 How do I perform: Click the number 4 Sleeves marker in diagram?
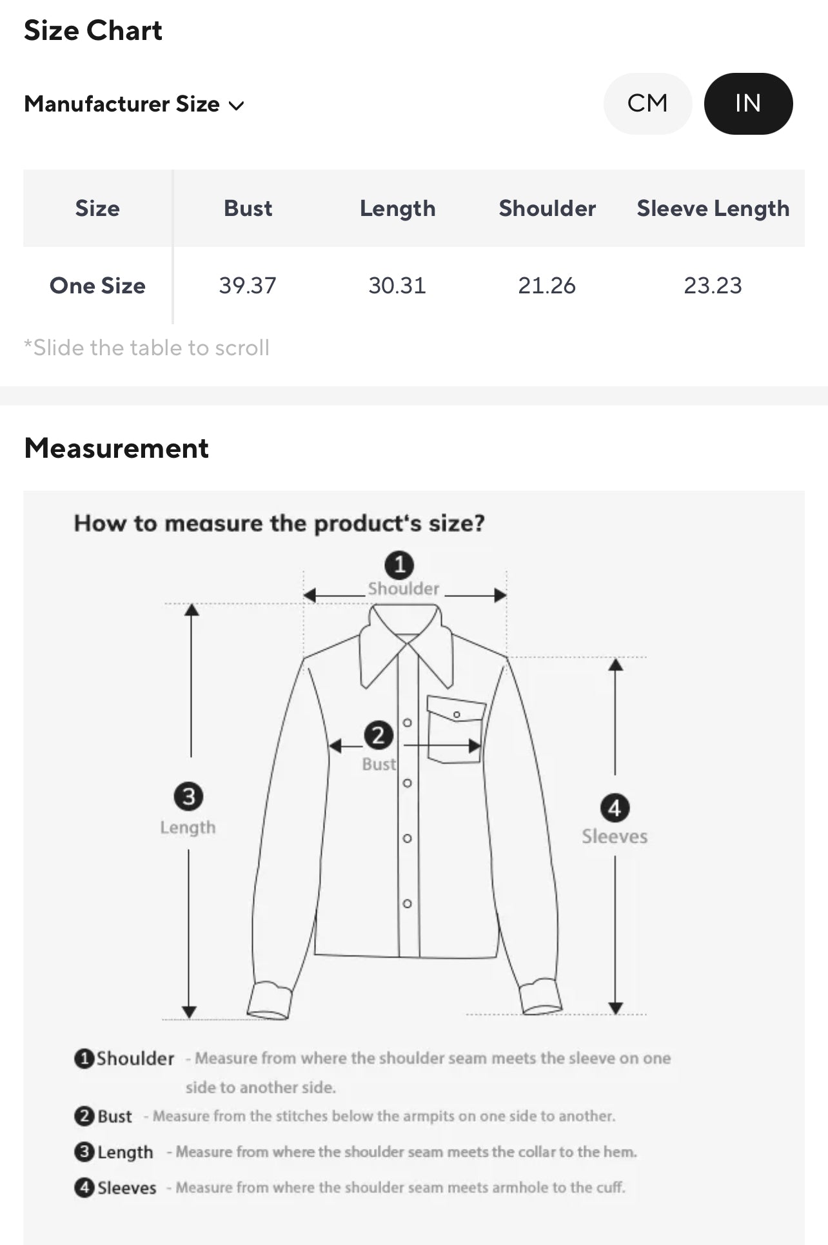pos(615,808)
